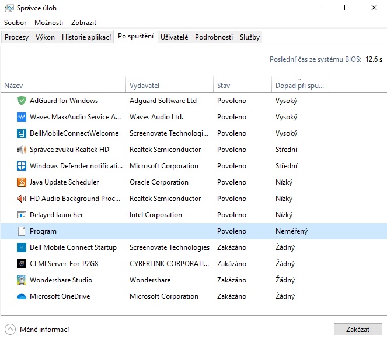This screenshot has width=387, height=343.
Task: Switch to the Výkon tab
Action: coord(45,37)
